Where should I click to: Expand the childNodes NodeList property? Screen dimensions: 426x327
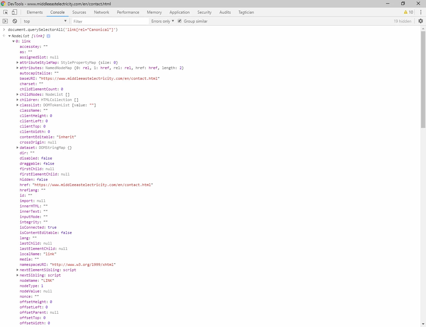click(x=18, y=94)
